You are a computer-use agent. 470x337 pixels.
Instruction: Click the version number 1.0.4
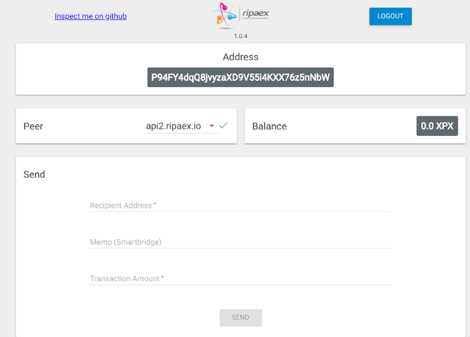point(241,36)
